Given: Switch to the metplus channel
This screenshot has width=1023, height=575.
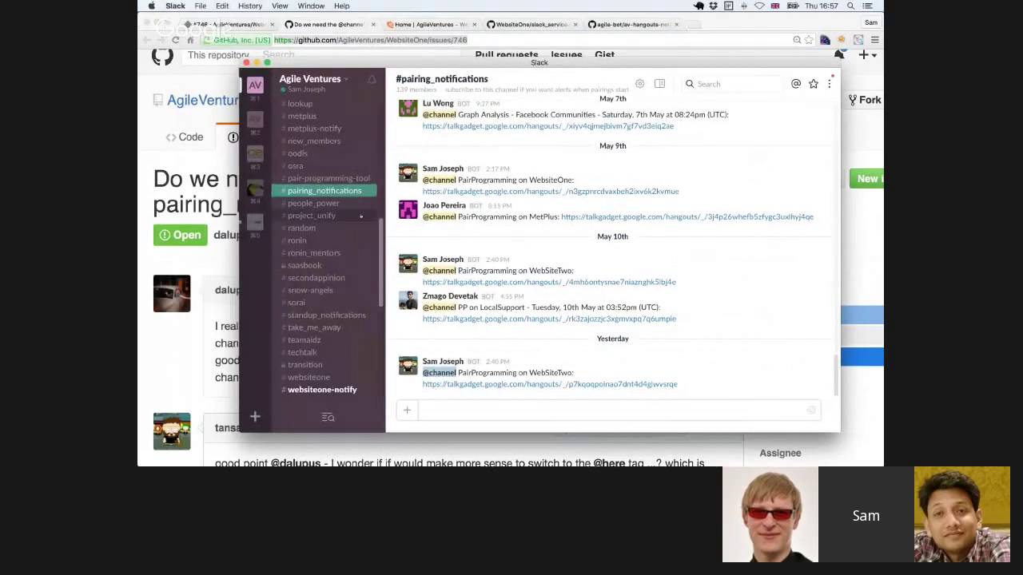Looking at the screenshot, I should [x=302, y=116].
